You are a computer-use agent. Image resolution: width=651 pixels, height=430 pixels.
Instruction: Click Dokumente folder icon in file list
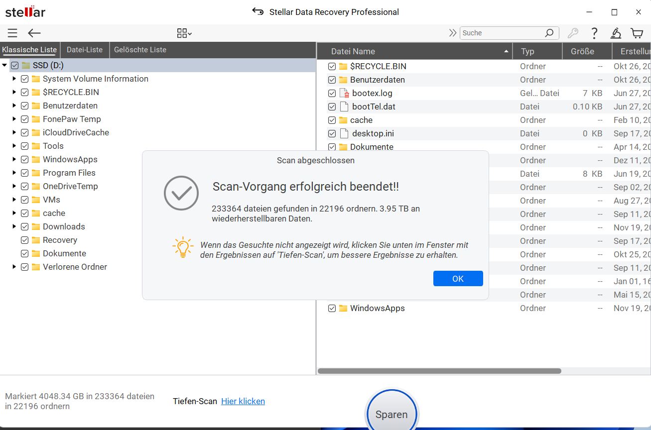pos(343,147)
